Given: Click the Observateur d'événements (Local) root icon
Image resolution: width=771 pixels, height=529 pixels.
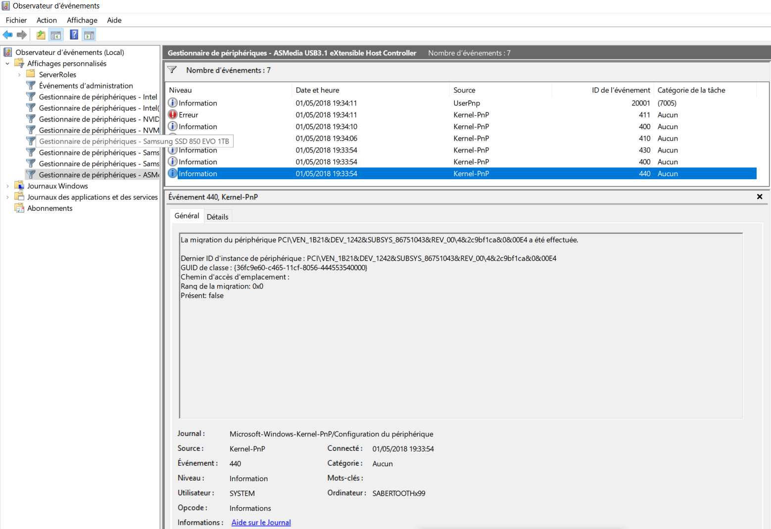Looking at the screenshot, I should [x=8, y=52].
